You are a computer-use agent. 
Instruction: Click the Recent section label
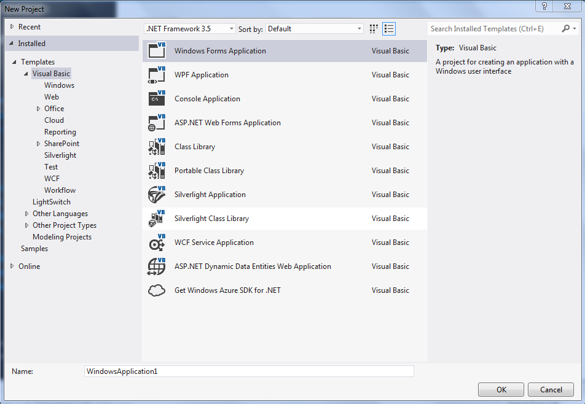tap(29, 27)
